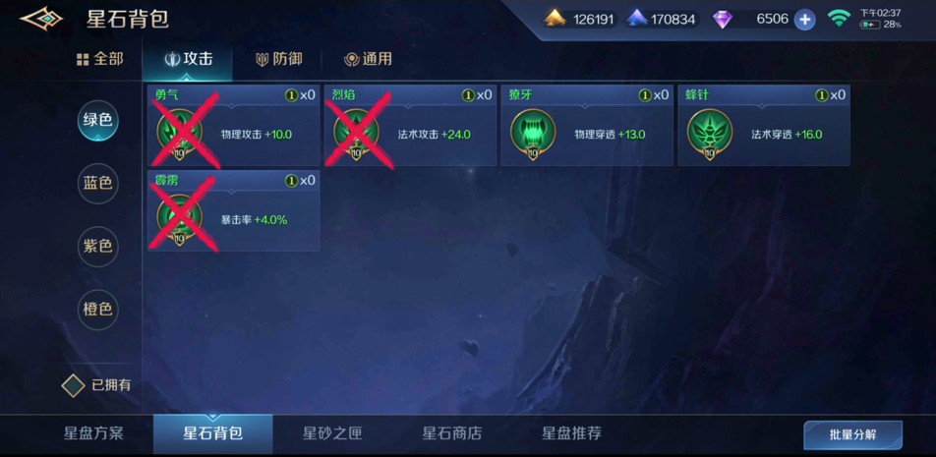Switch to the 通用 tab
The width and height of the screenshot is (936, 457).
pyautogui.click(x=368, y=59)
